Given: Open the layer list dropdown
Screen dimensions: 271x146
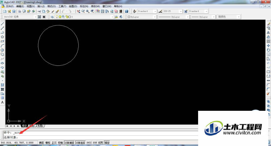Looking at the screenshot, I should [112, 17].
